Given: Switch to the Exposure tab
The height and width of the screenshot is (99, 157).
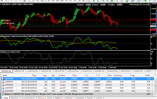Looking at the screenshot, I should pyautogui.click(x=15, y=98).
